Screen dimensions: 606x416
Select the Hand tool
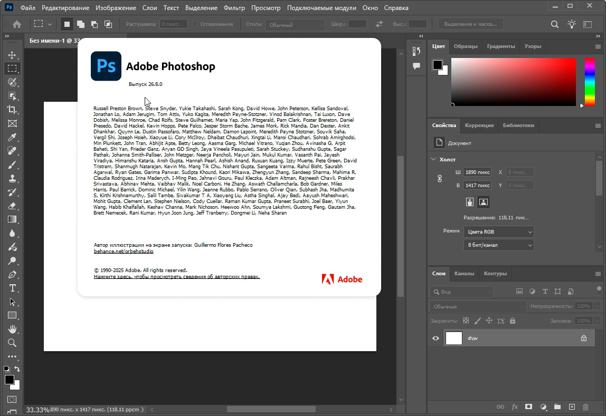[12, 329]
